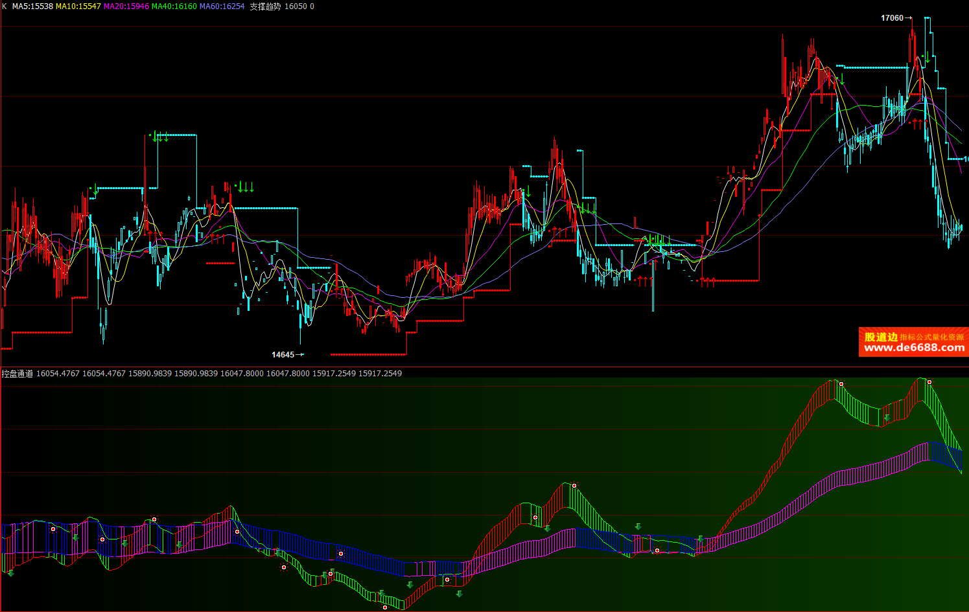Image resolution: width=969 pixels, height=612 pixels.
Task: Click the green MA40:16160 label
Action: point(174,6)
